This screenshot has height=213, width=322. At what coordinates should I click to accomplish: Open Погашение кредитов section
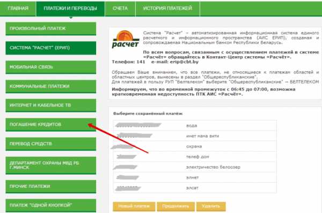[x=51, y=125]
